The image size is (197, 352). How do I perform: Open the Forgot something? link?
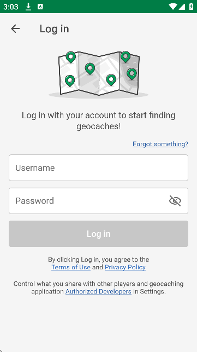click(160, 144)
